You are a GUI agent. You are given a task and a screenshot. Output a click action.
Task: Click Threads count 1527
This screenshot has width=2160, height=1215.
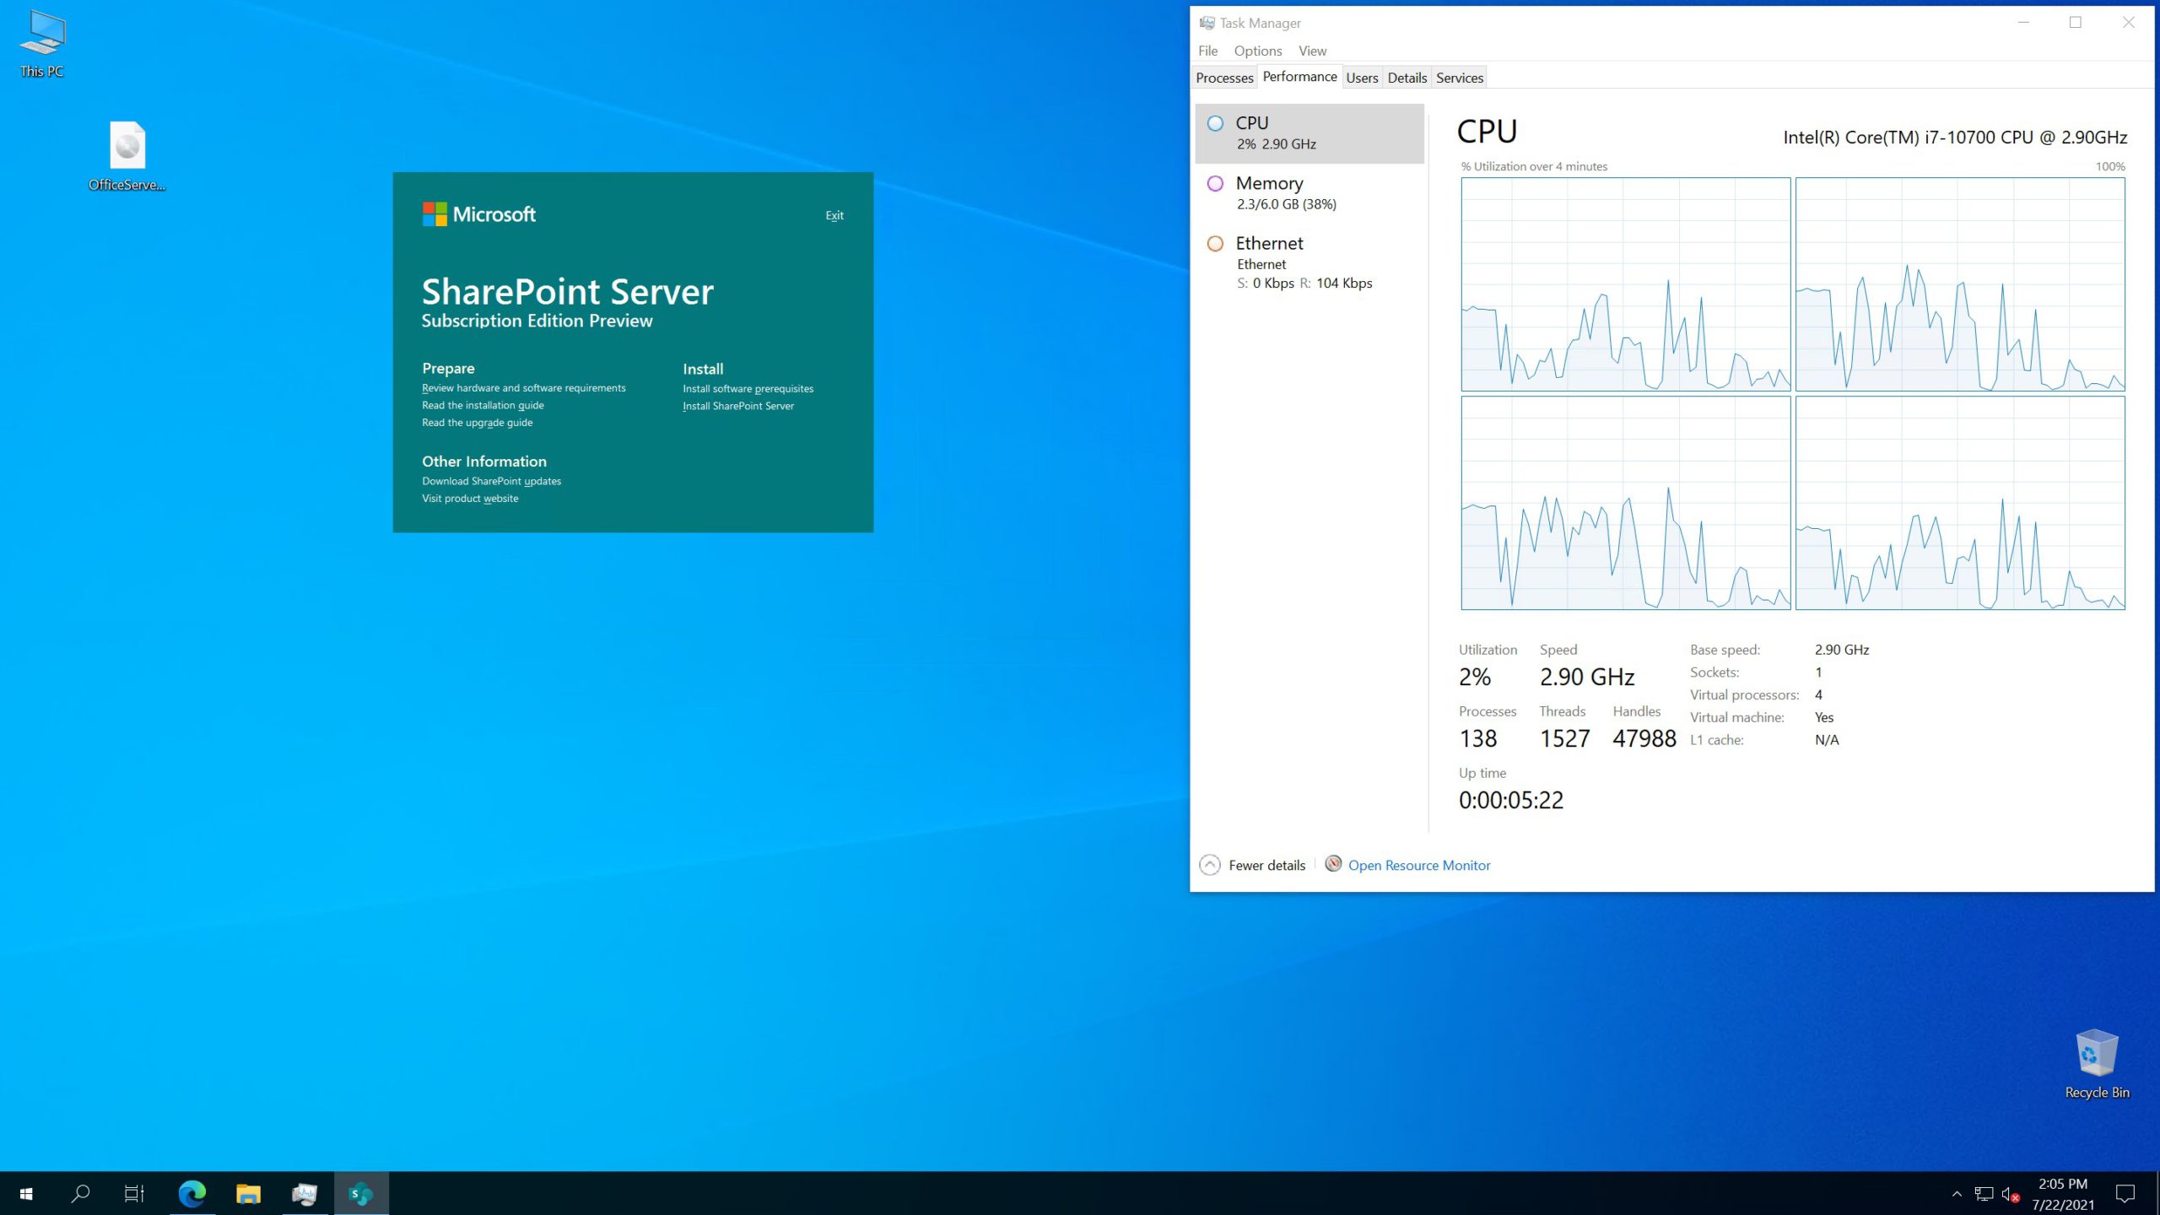click(1564, 738)
